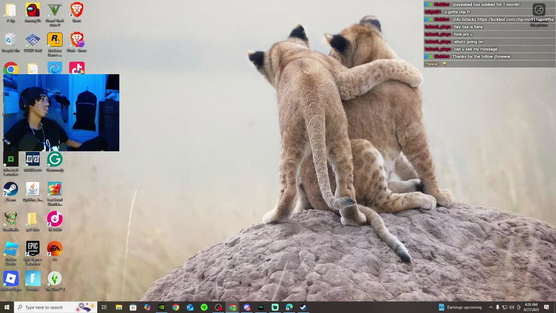Launch Fast Food Simulator desktop icon
The image size is (556, 313).
pyautogui.click(x=55, y=194)
